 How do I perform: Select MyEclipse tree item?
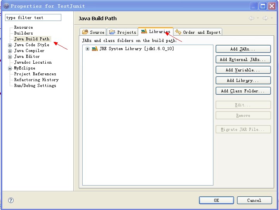[24, 68]
